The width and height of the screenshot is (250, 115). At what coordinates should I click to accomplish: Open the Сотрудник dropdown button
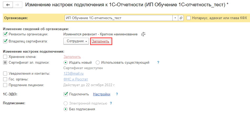point(76,41)
